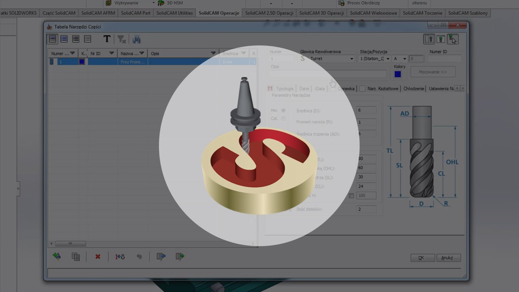Click the grey undo arrow icon

139,257
